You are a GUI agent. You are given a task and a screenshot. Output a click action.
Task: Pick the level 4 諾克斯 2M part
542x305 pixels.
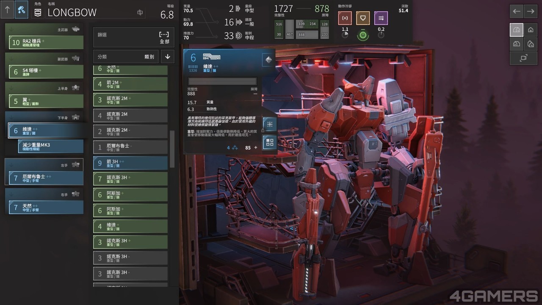pos(130,116)
